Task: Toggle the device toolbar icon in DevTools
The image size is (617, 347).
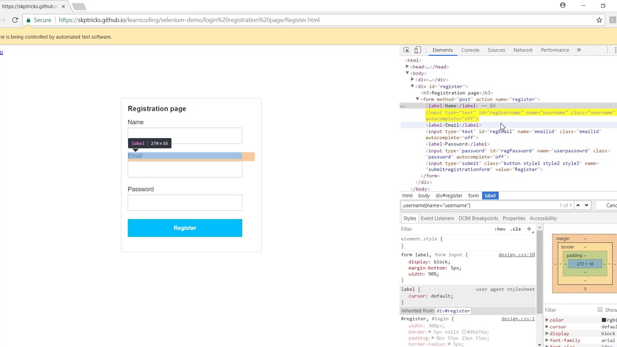Action: coord(417,50)
